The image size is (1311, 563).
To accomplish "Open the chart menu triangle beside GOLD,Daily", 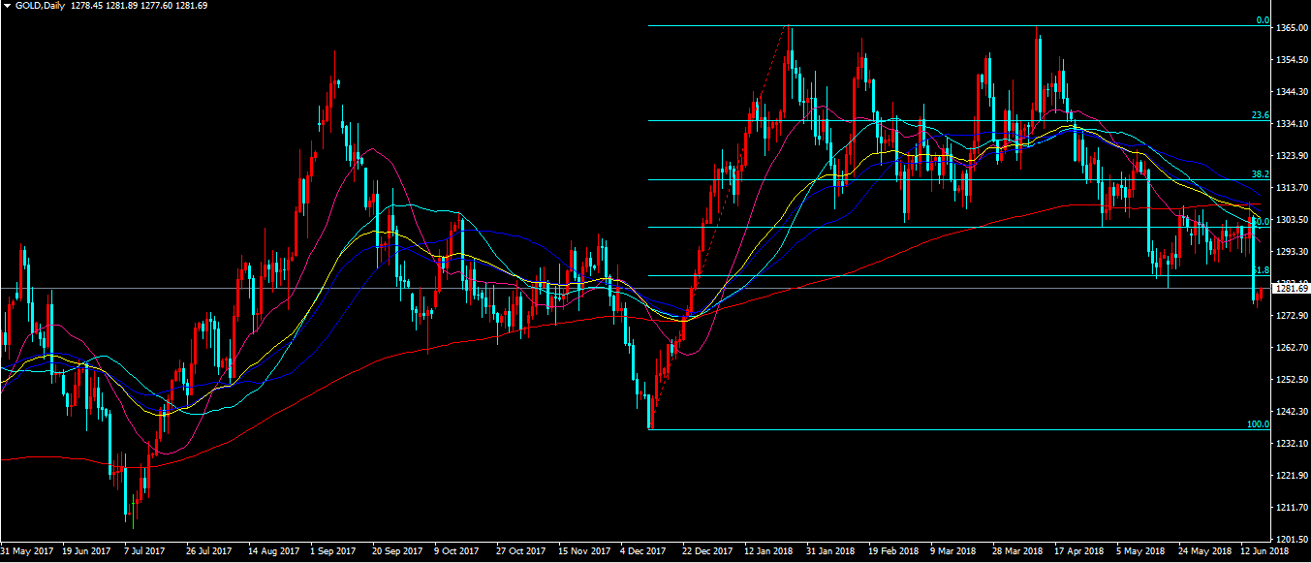I will [x=8, y=6].
